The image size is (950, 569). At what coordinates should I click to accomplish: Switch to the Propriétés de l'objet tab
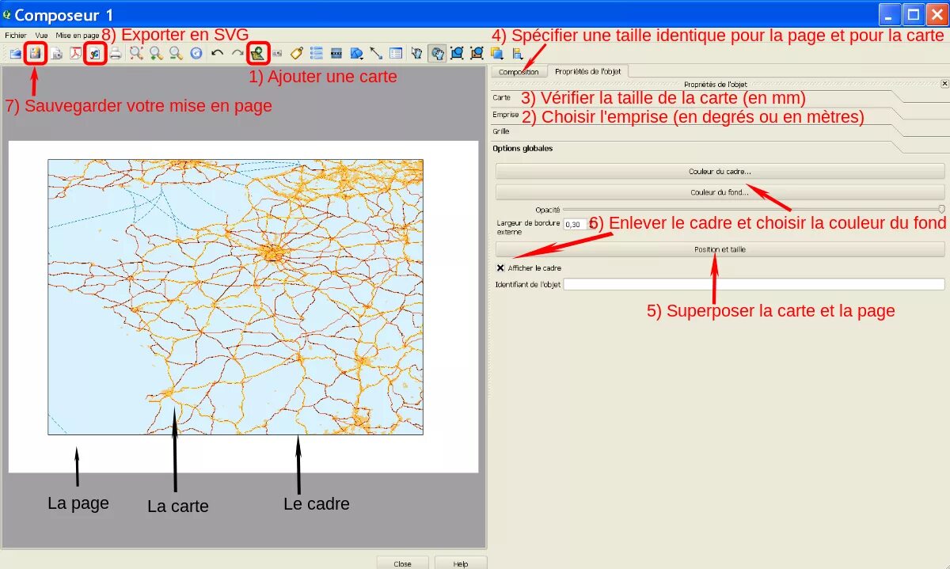[588, 71]
